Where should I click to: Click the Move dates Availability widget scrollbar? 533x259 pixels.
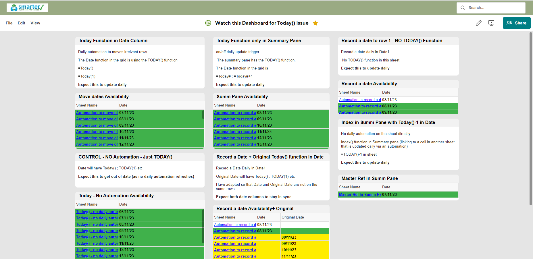(203, 115)
